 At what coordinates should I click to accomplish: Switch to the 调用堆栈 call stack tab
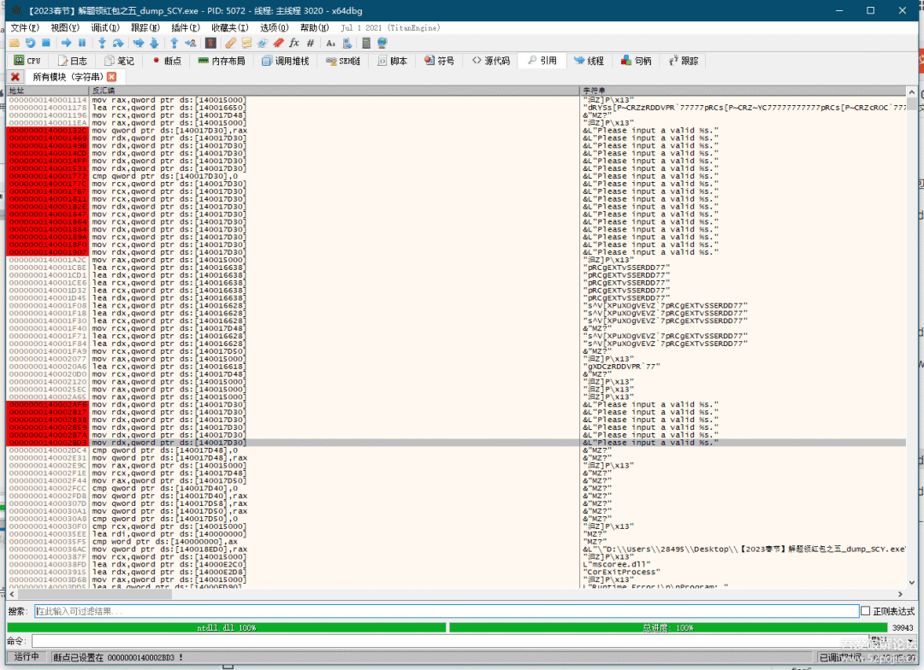pos(286,61)
